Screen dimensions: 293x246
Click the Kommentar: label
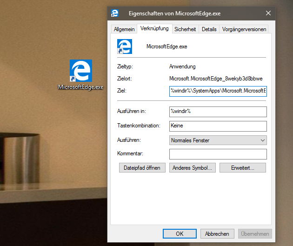[130, 153]
